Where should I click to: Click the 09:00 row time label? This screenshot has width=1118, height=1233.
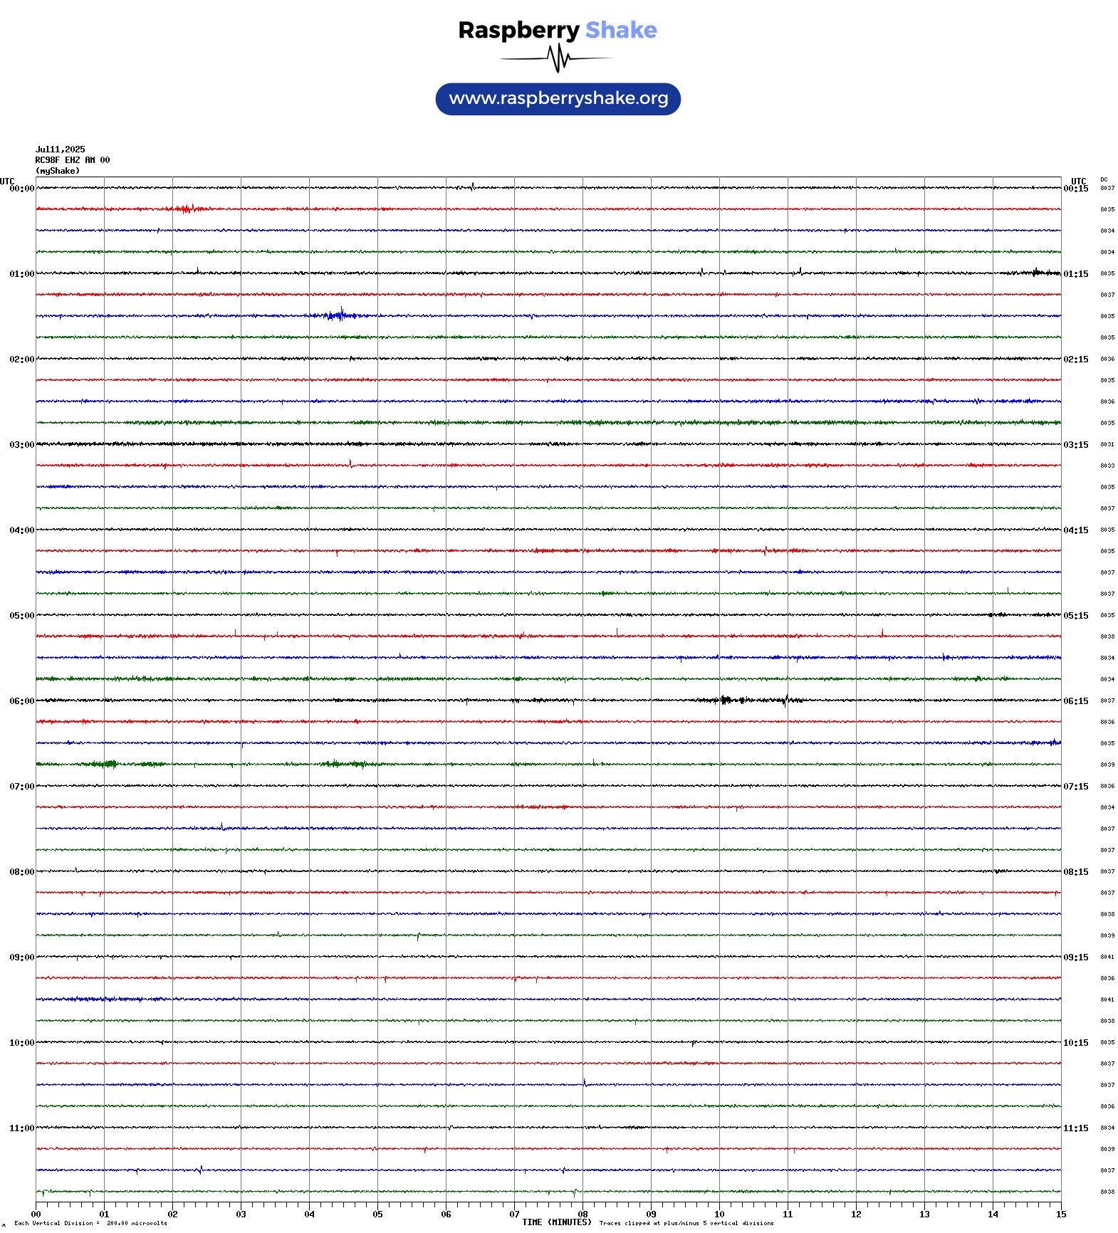click(21, 957)
